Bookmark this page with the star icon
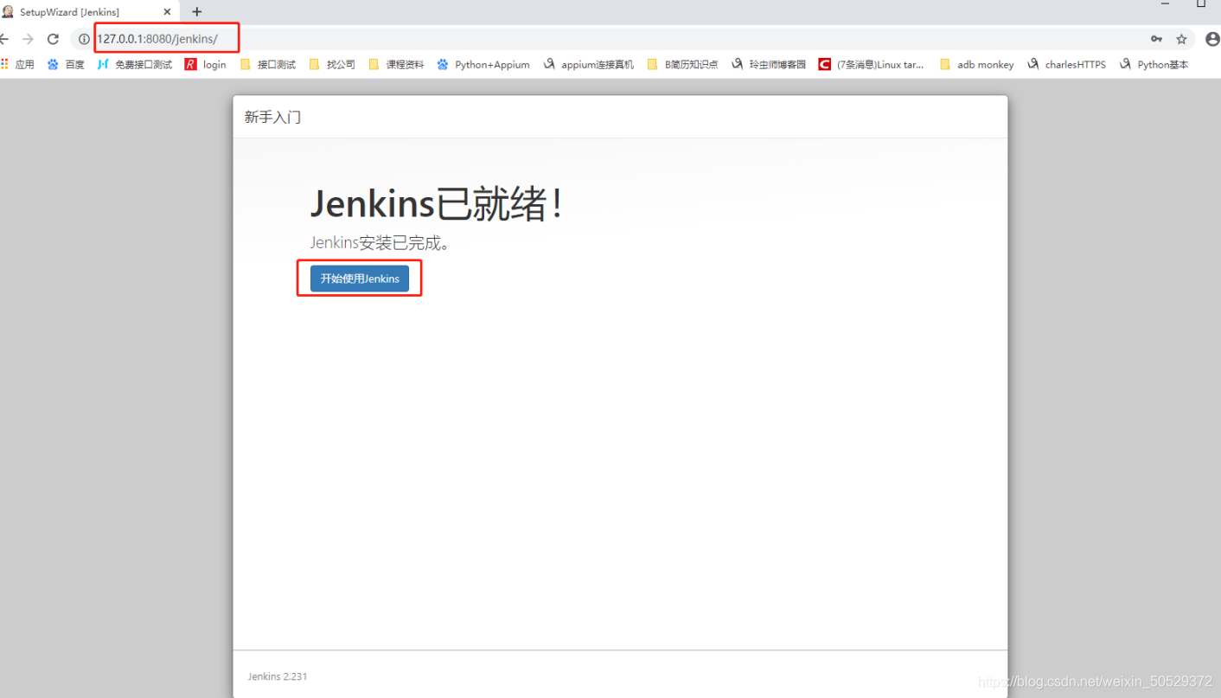The width and height of the screenshot is (1221, 698). [x=1181, y=39]
